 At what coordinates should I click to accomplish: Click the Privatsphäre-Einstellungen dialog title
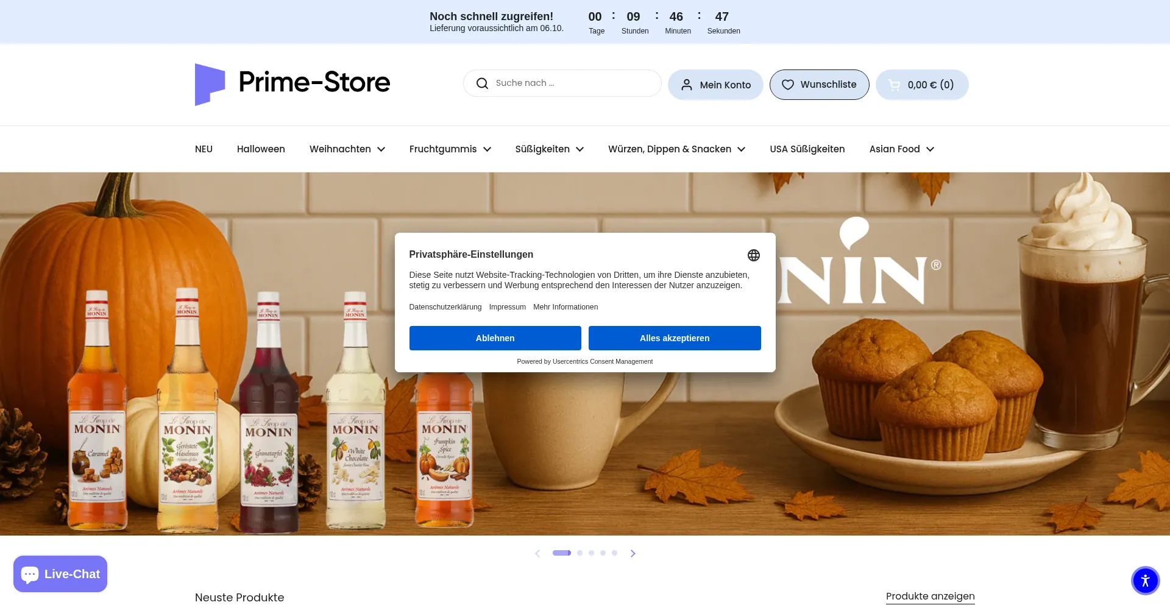[x=471, y=255]
